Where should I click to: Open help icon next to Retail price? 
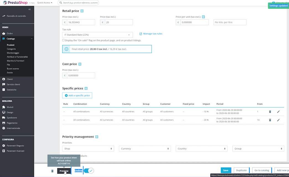tap(82, 11)
